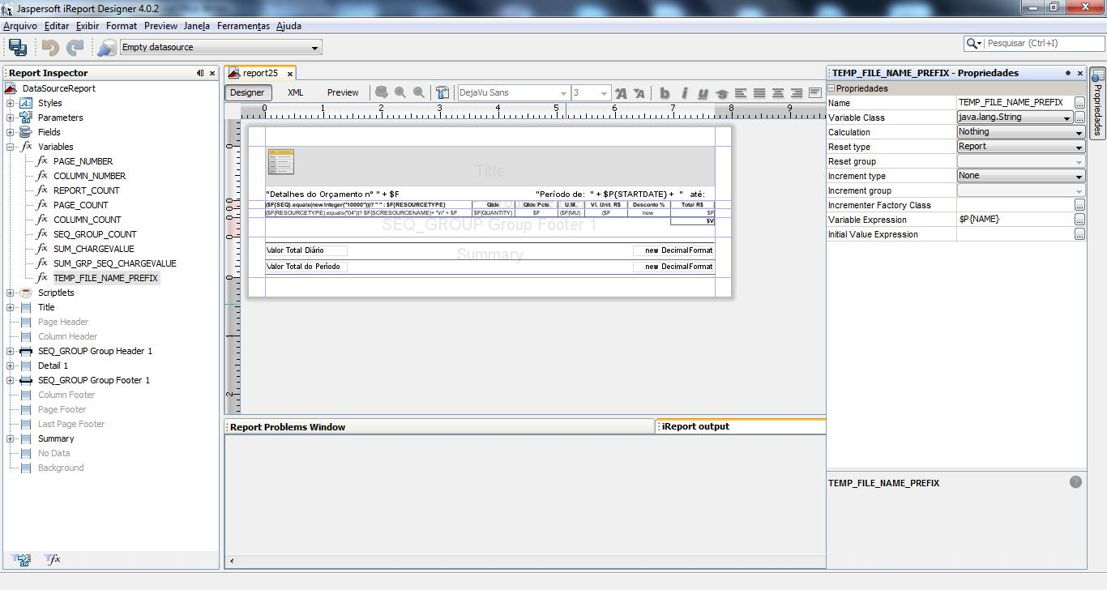Click the increase font size icon

621,93
